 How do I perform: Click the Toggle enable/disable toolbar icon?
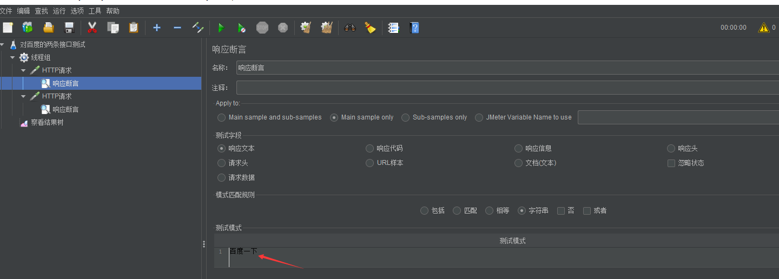(x=198, y=28)
